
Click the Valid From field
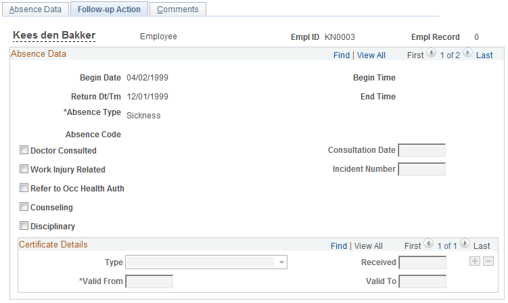click(149, 281)
